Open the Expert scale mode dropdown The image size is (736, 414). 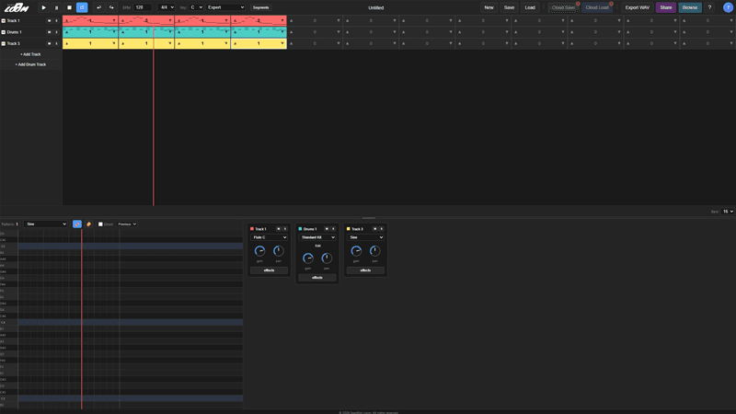coord(225,7)
